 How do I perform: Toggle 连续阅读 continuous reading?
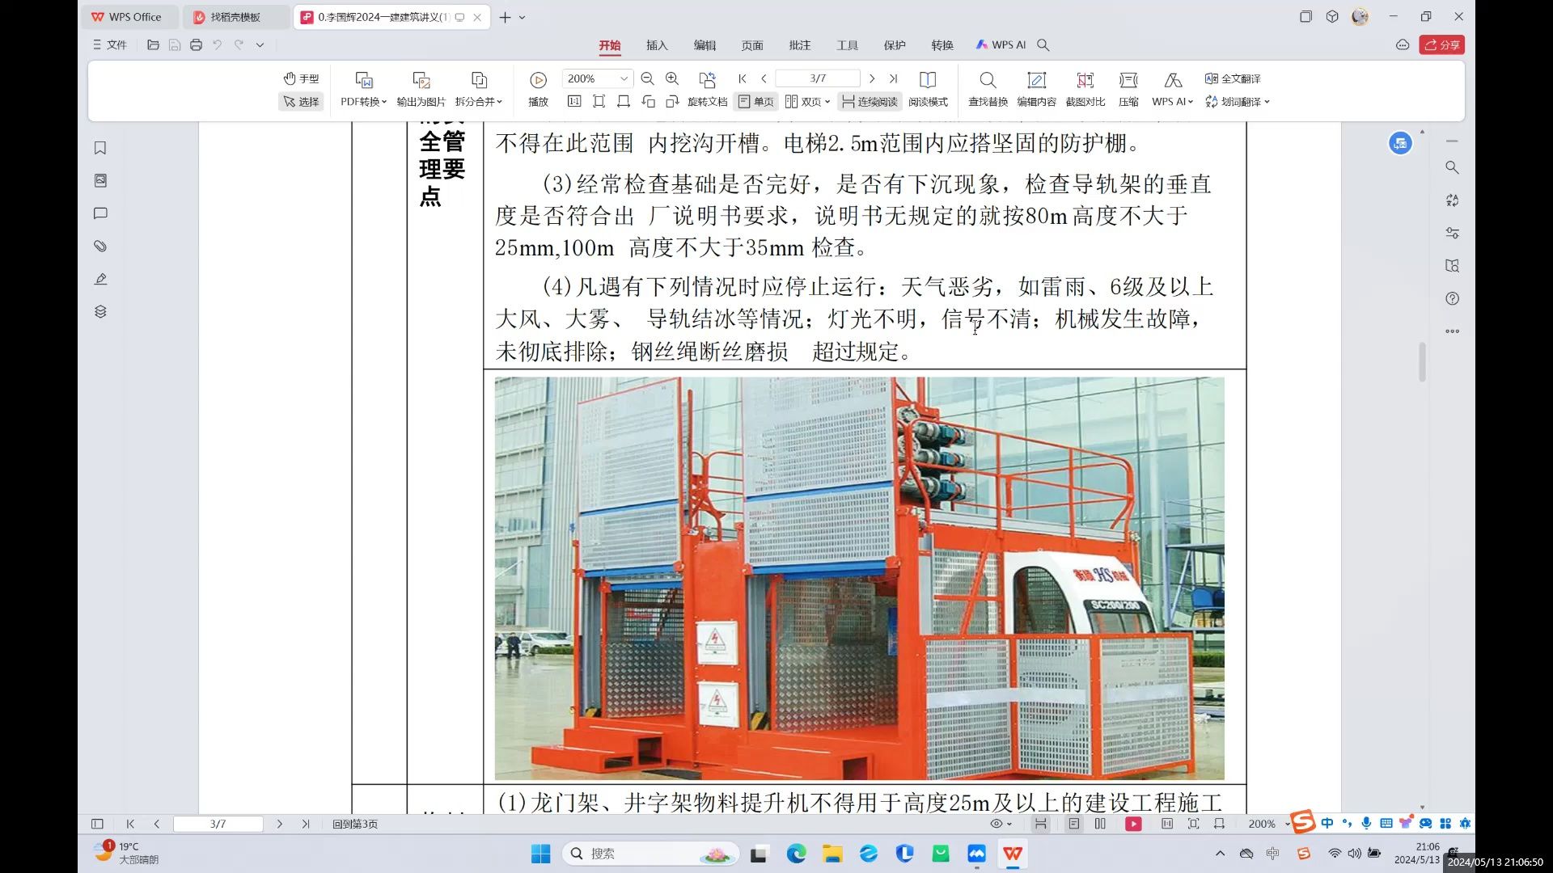[870, 102]
